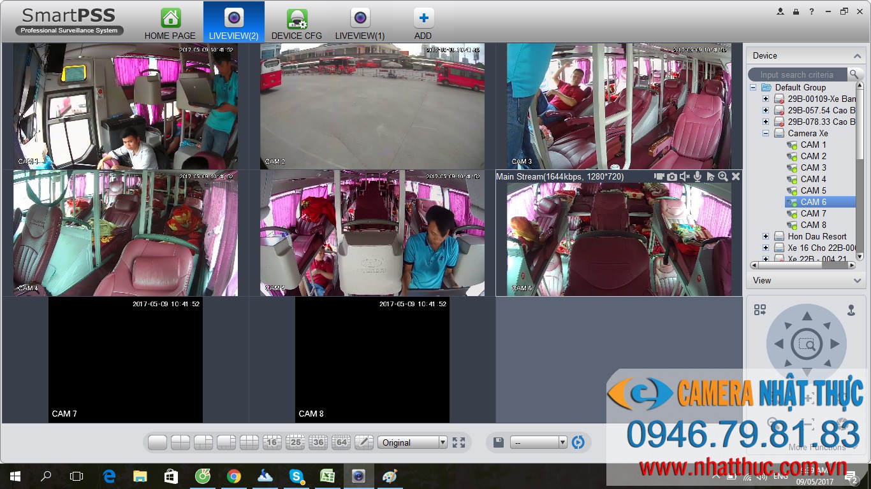Enter full screen with the arrows icon
The width and height of the screenshot is (871, 489).
pyautogui.click(x=458, y=443)
